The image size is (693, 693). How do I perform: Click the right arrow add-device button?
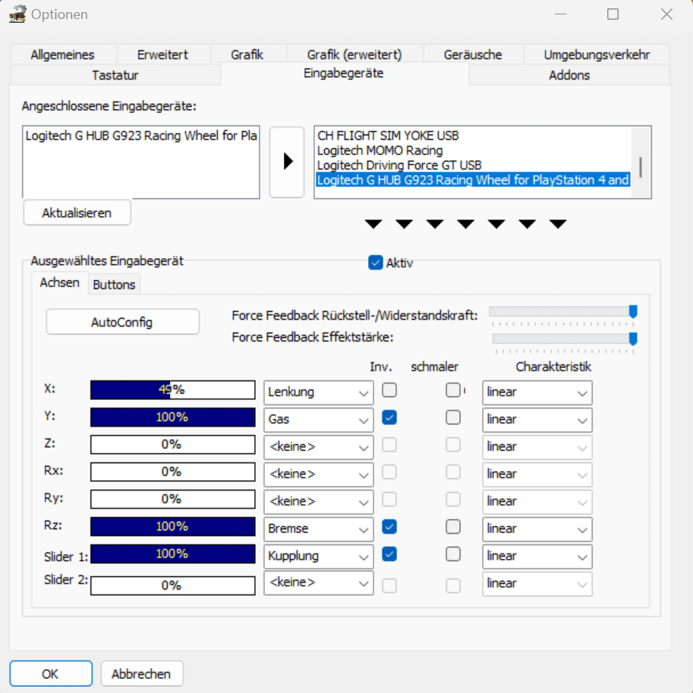tap(287, 162)
